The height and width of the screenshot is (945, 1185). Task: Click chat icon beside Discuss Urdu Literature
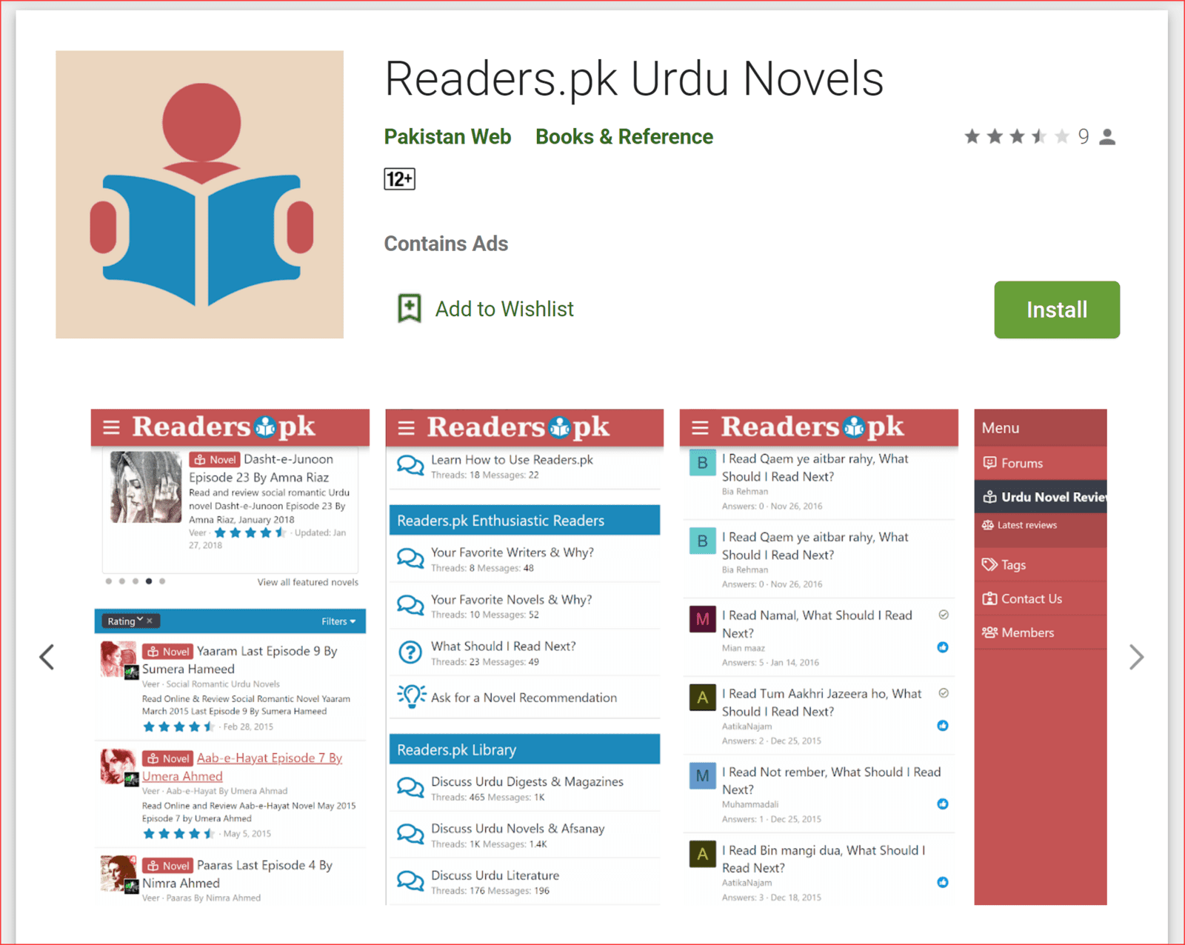(x=410, y=881)
